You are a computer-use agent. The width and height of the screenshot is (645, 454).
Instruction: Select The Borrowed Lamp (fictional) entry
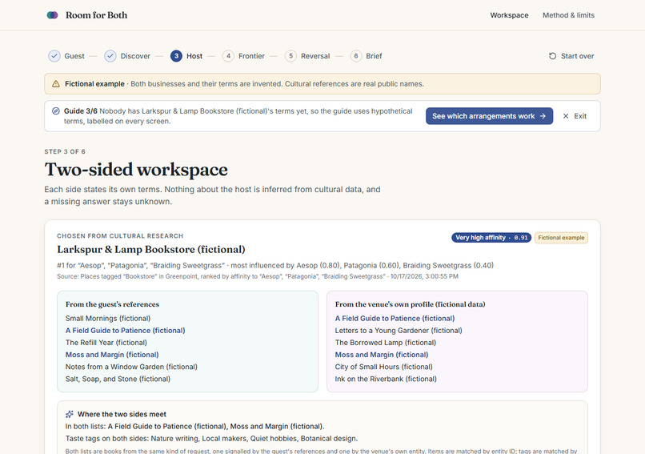point(386,343)
